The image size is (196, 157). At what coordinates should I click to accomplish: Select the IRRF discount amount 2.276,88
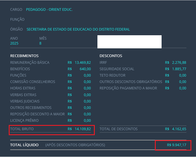[179, 63]
